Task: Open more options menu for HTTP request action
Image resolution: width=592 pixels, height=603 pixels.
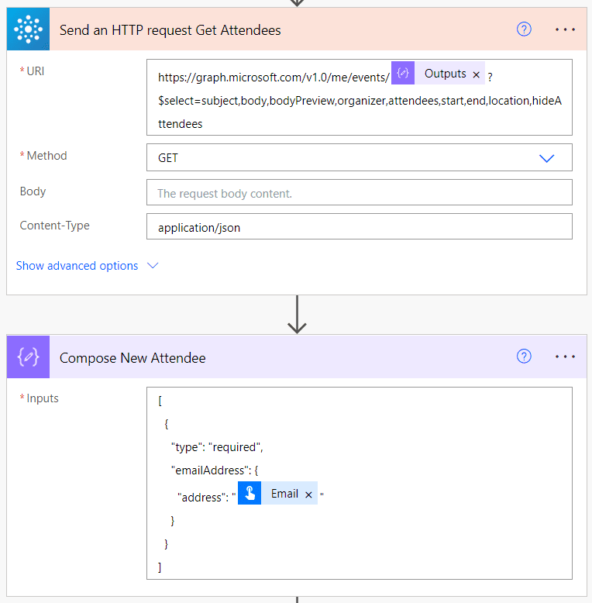Action: pos(565,29)
